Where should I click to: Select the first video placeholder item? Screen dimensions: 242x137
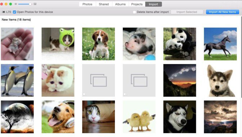(x=98, y=80)
